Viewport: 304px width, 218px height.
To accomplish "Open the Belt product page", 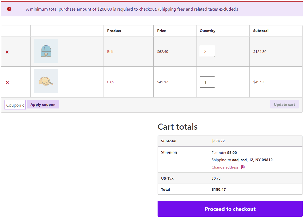I will click(110, 52).
